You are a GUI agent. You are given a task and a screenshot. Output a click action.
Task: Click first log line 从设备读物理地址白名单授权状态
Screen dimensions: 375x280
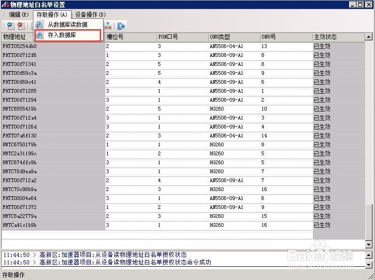95,255
